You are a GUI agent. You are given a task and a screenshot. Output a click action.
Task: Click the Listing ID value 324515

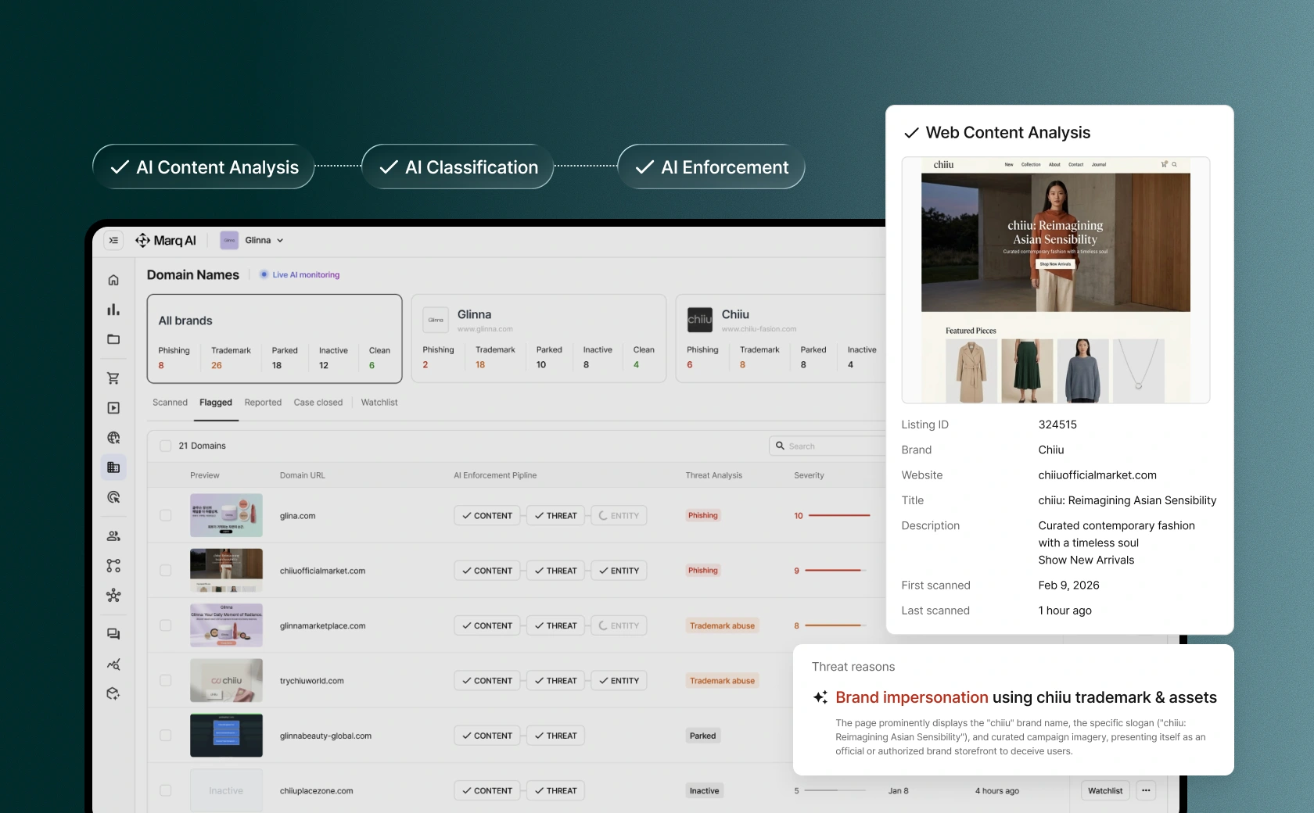tap(1057, 424)
